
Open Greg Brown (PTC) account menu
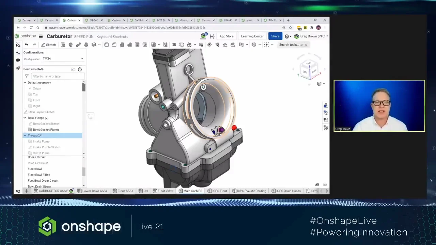pyautogui.click(x=311, y=36)
